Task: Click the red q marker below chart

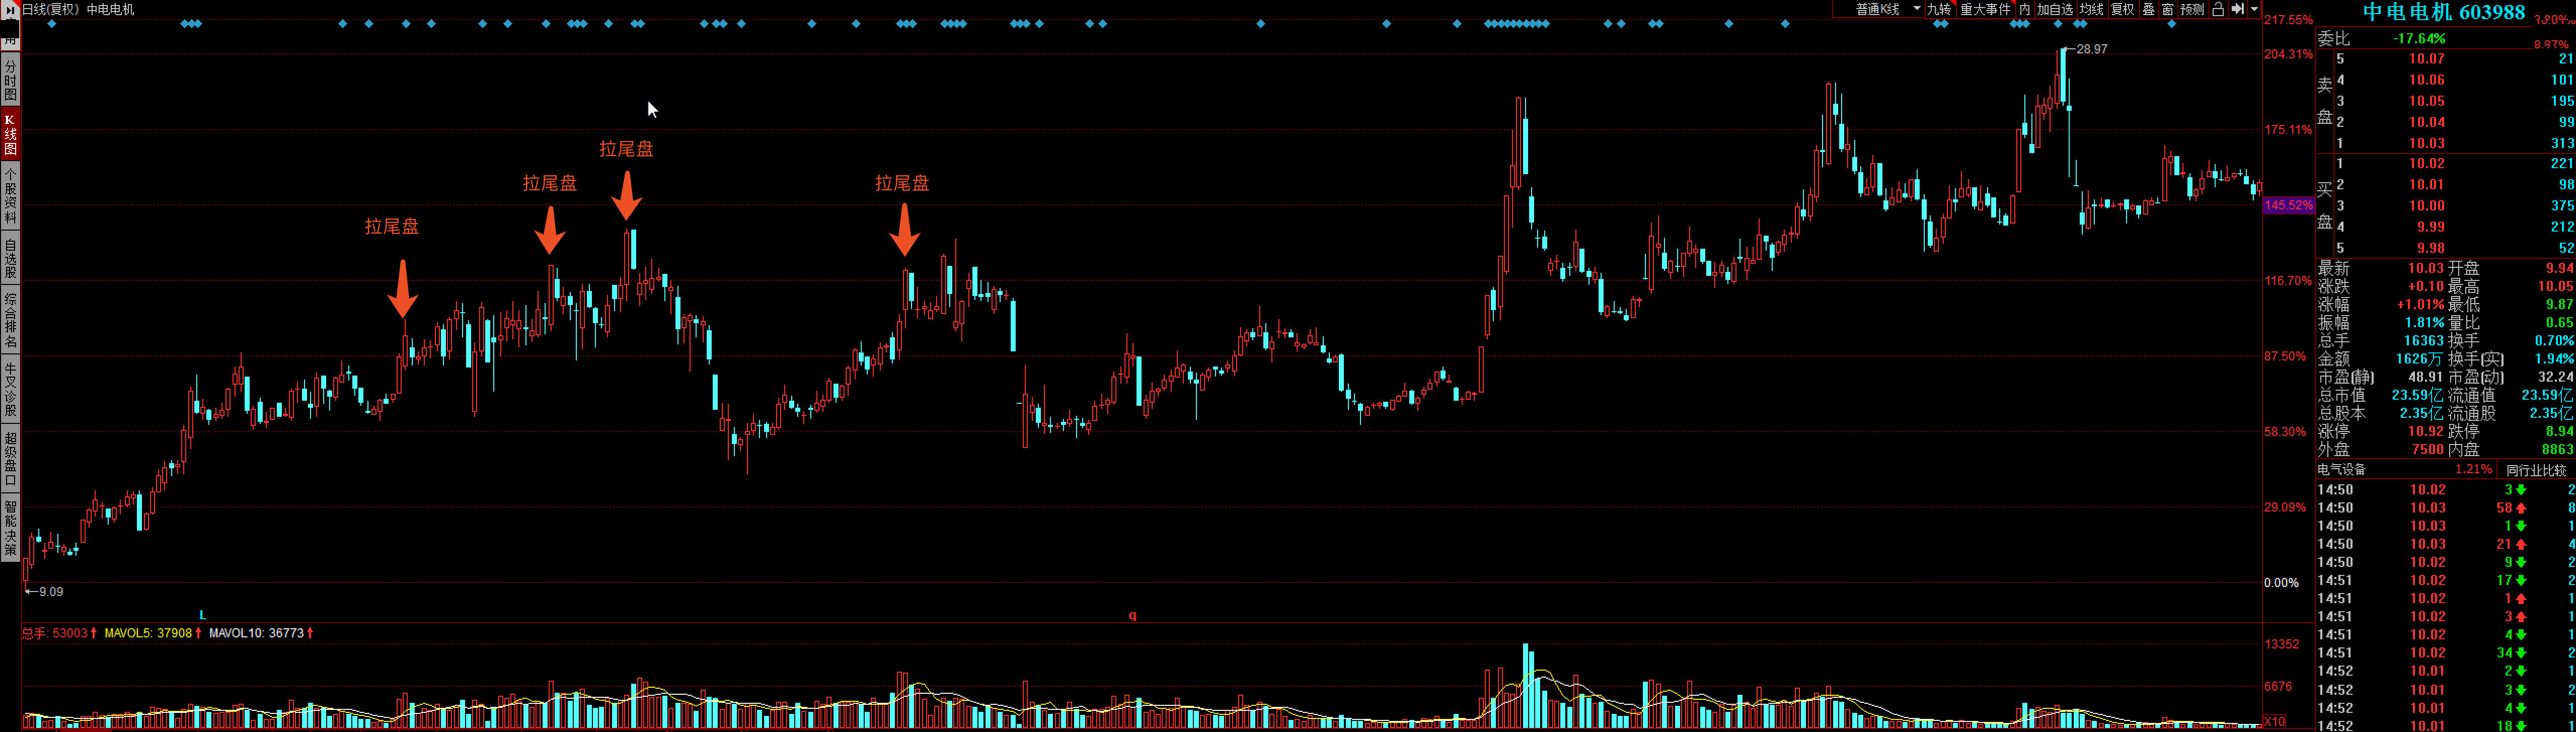Action: click(x=1132, y=615)
